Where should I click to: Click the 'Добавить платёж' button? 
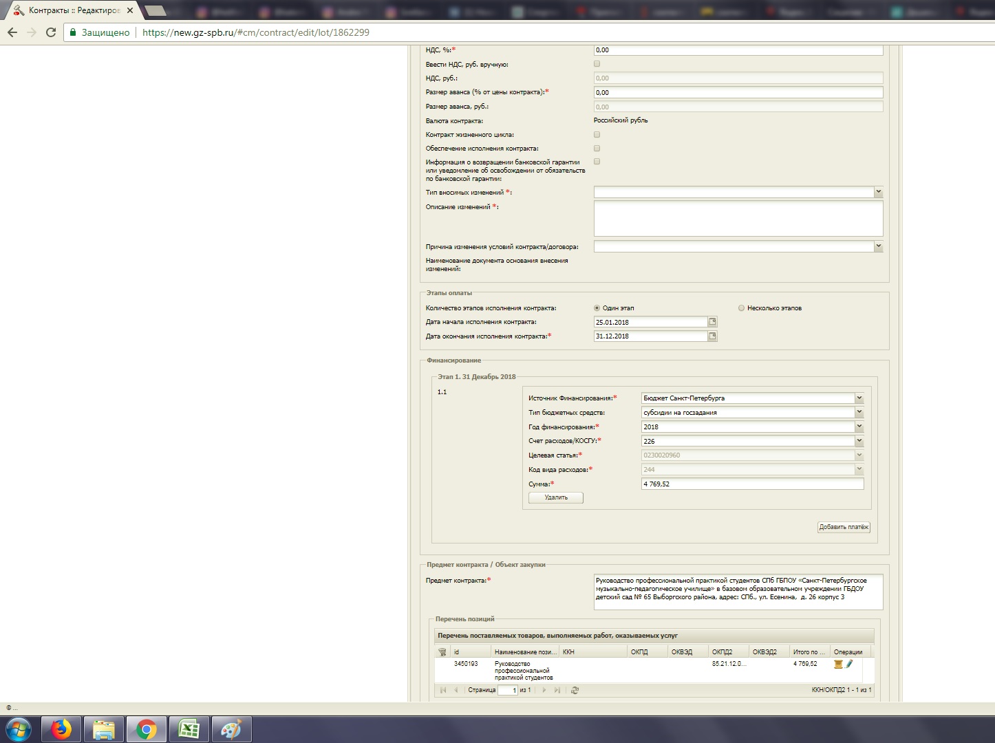[844, 527]
